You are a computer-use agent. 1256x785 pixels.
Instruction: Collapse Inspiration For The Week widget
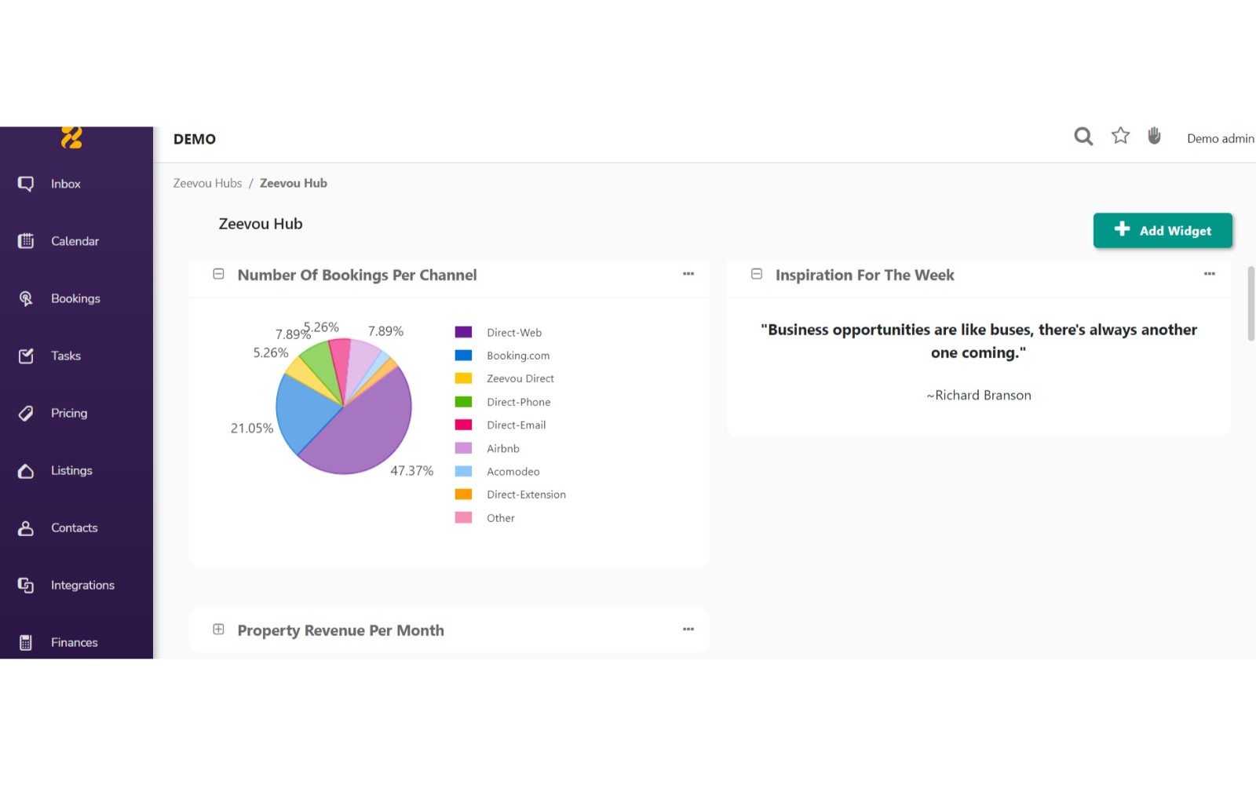(x=757, y=274)
